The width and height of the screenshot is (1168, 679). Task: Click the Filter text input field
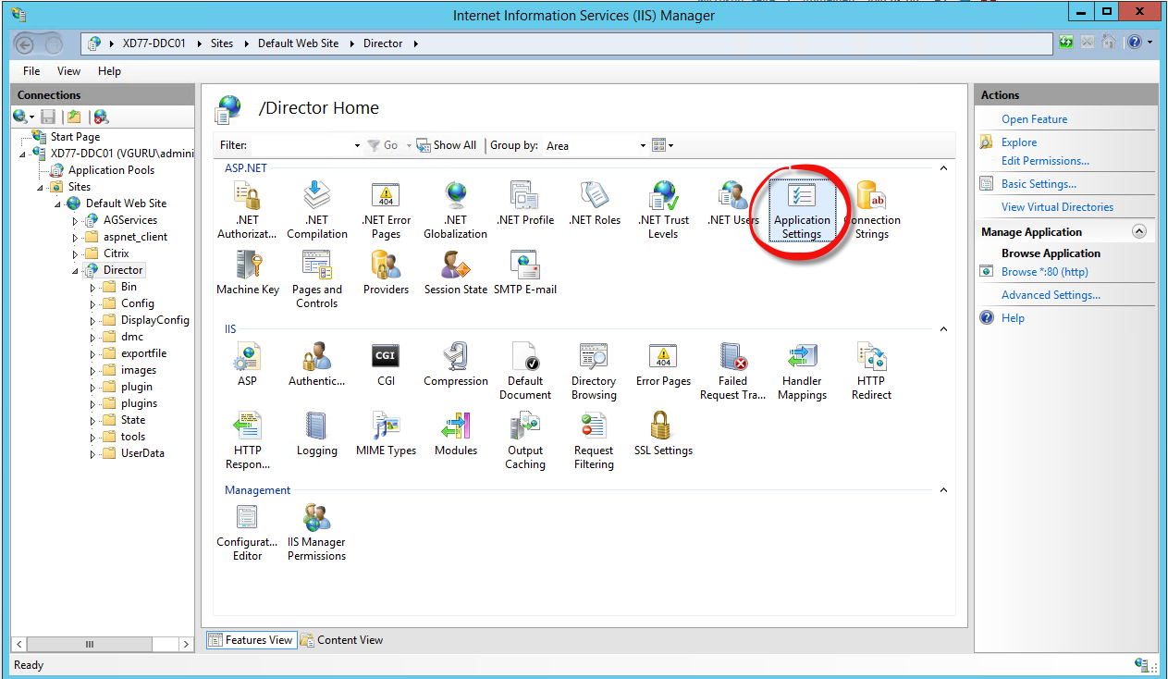click(x=301, y=145)
